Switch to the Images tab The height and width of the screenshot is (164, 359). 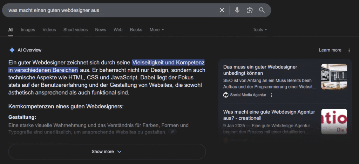[x=28, y=30]
